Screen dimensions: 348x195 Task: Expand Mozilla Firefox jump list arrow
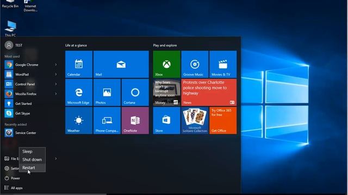(x=55, y=94)
